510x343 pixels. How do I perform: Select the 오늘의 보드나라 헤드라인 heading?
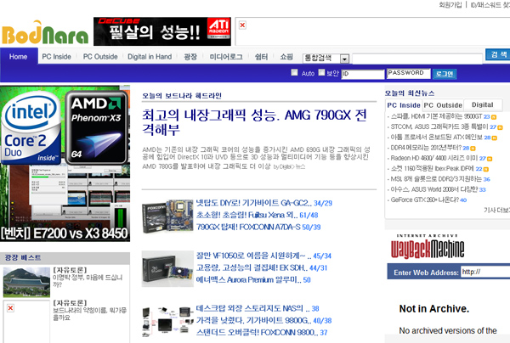coord(182,96)
